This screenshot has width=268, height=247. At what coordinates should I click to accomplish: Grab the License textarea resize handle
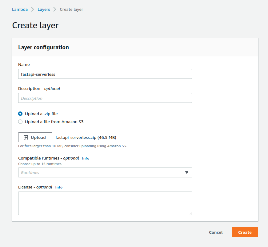[190, 213]
